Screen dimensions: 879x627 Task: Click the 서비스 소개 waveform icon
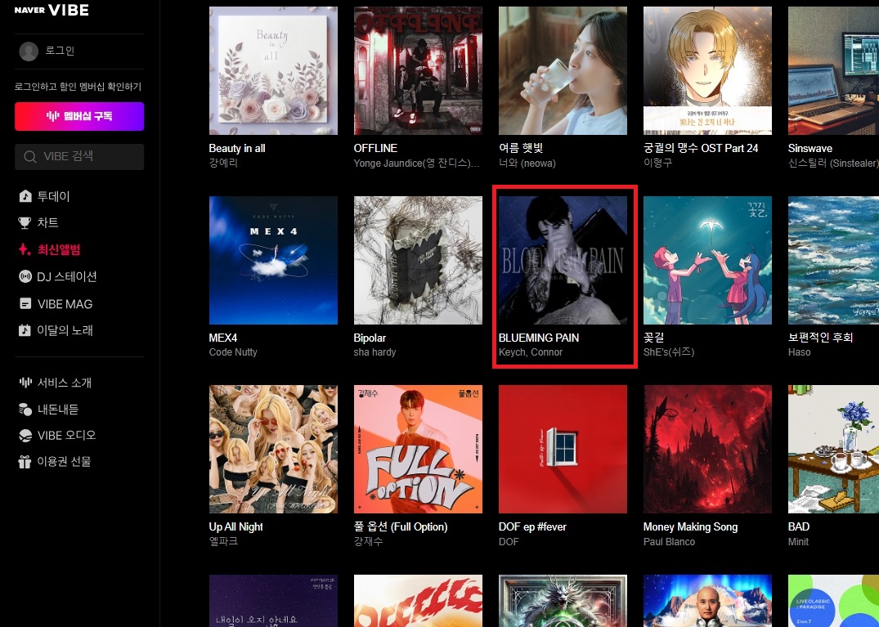[x=25, y=382]
